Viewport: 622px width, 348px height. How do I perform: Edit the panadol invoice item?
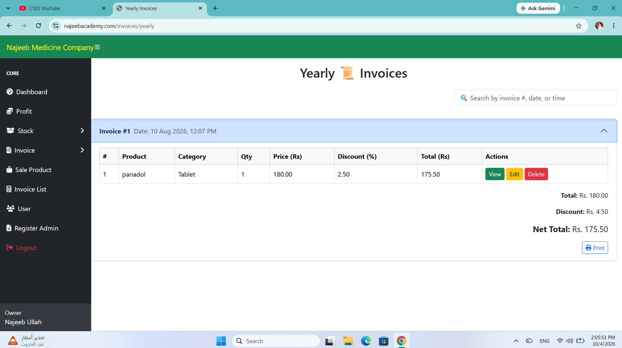[x=514, y=174]
